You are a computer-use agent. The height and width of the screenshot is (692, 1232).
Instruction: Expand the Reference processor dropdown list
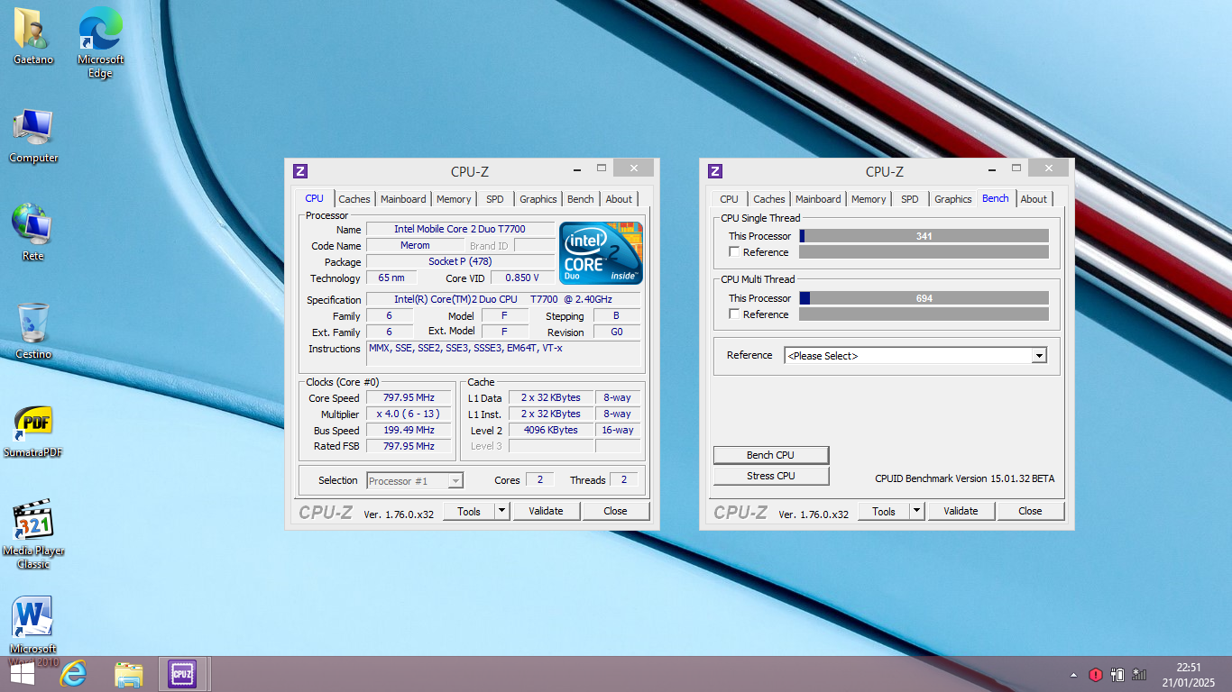click(x=1039, y=356)
